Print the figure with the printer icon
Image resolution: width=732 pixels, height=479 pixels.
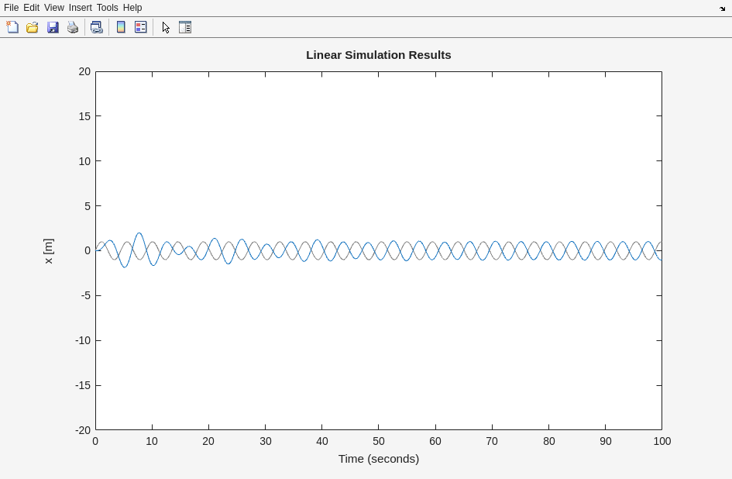(73, 27)
